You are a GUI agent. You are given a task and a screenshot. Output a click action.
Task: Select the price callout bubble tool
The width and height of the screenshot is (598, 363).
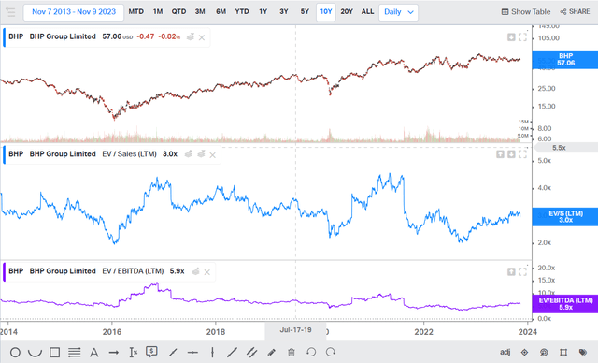click(x=151, y=352)
